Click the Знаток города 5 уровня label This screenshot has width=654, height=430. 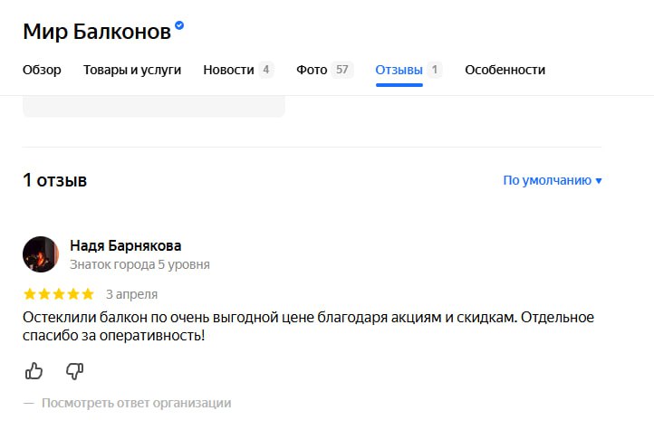pos(139,264)
